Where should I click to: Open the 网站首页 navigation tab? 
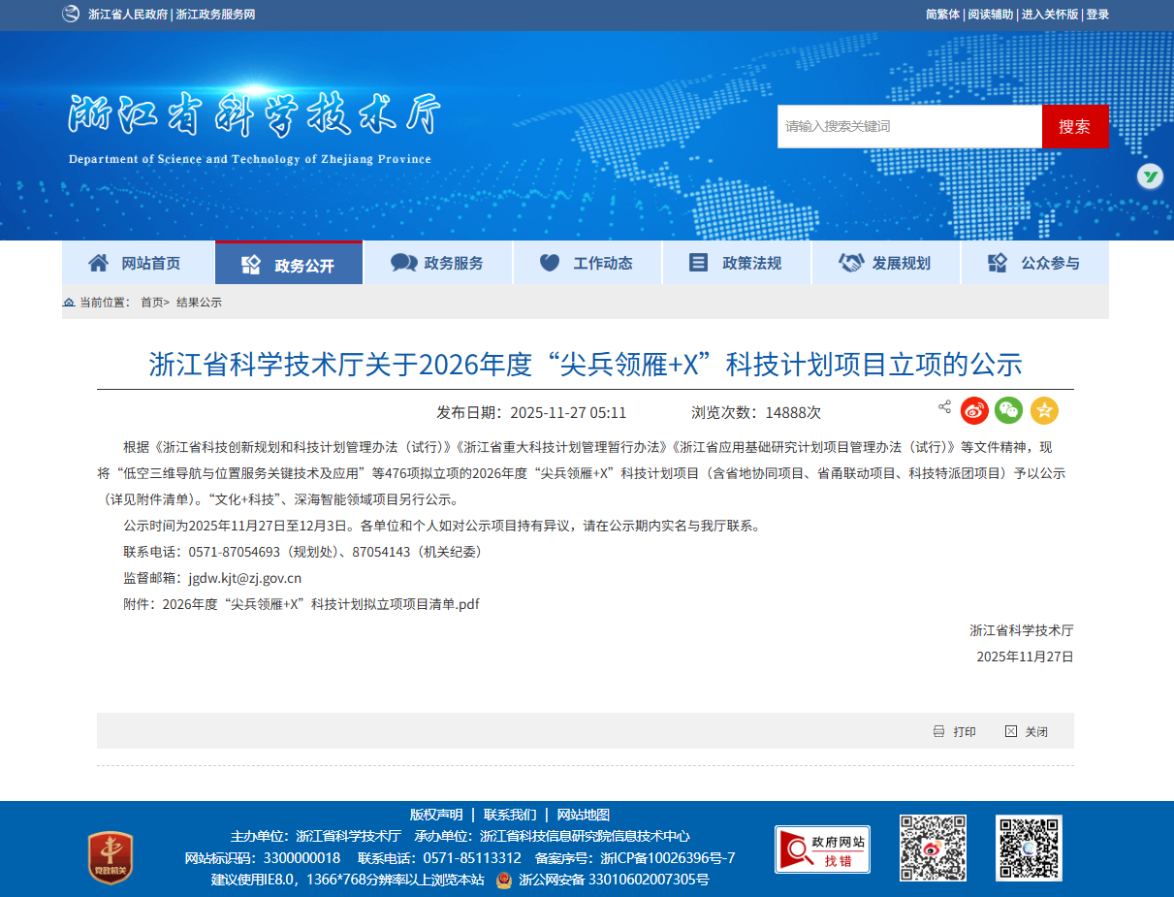click(x=137, y=263)
